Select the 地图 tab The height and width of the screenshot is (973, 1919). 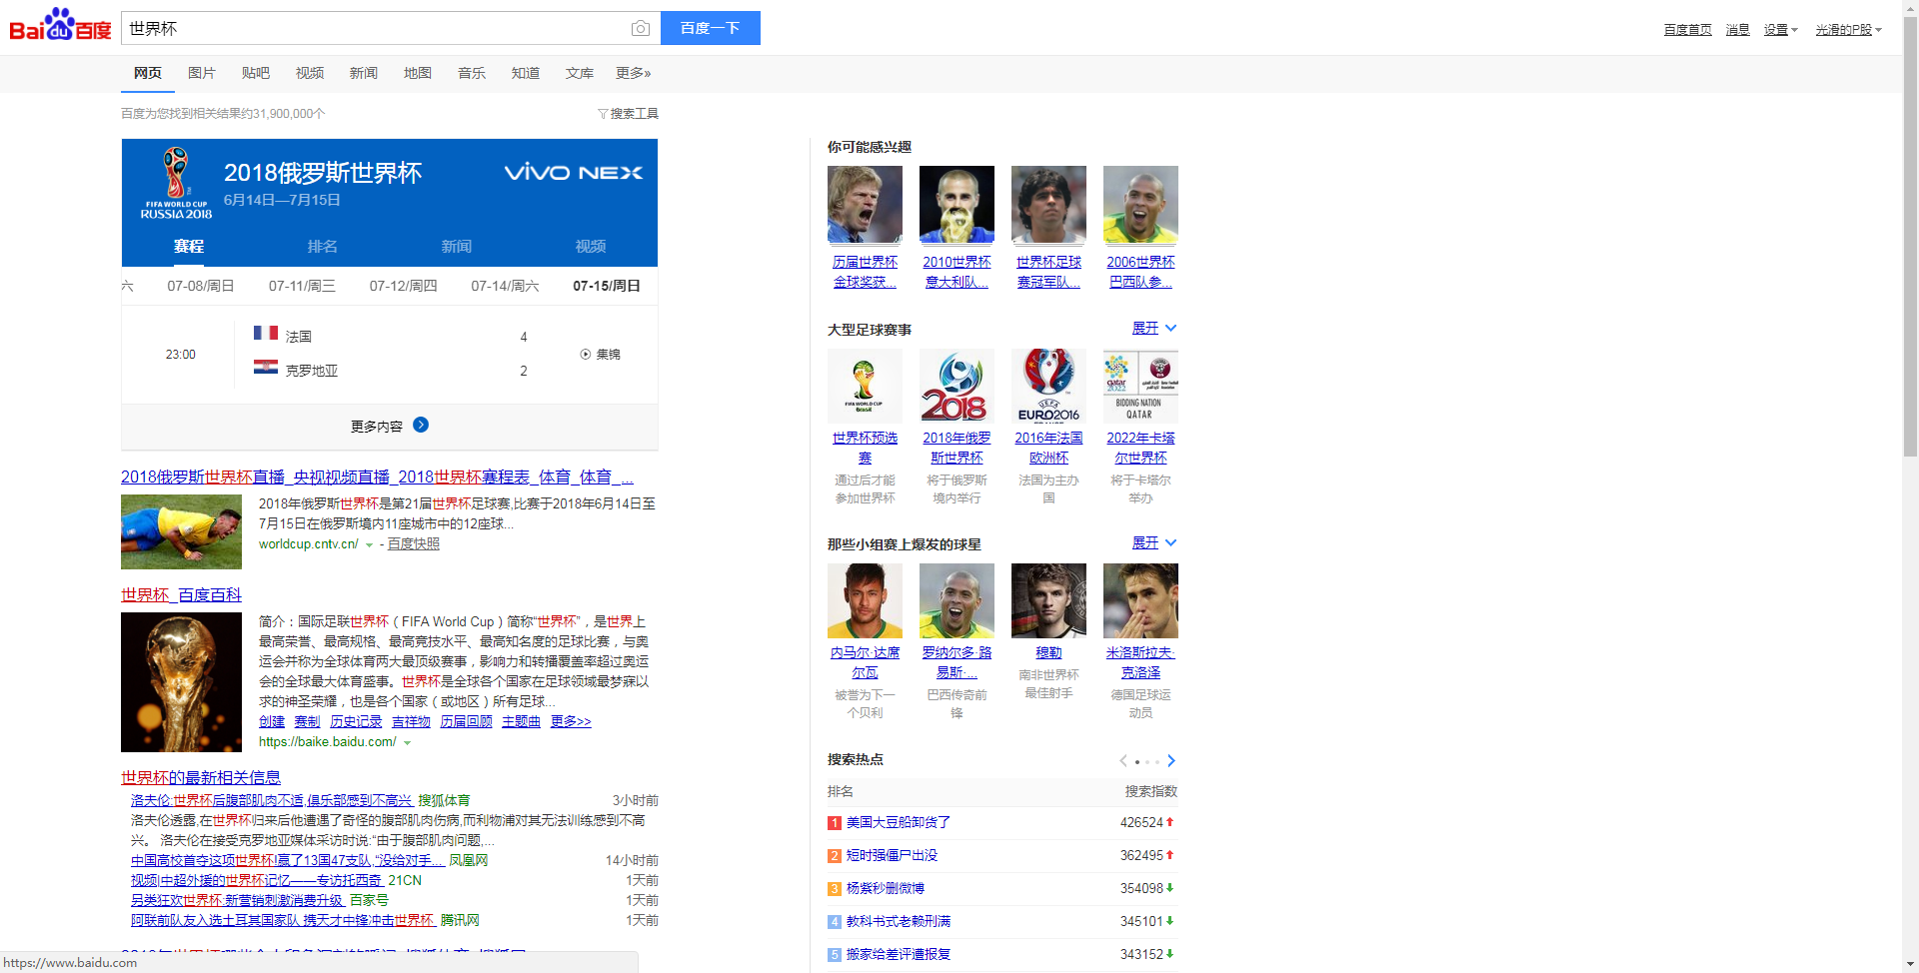[x=418, y=73]
